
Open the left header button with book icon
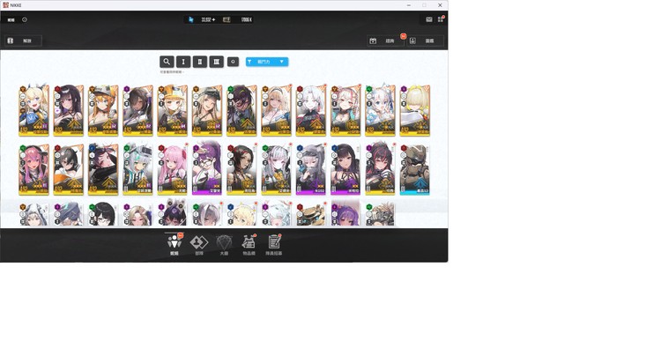pos(23,41)
